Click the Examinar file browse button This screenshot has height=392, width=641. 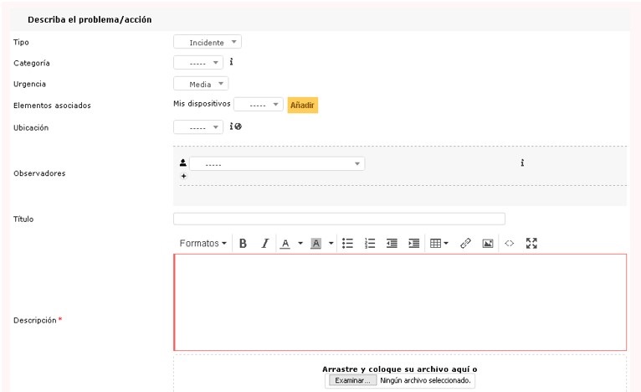point(351,380)
